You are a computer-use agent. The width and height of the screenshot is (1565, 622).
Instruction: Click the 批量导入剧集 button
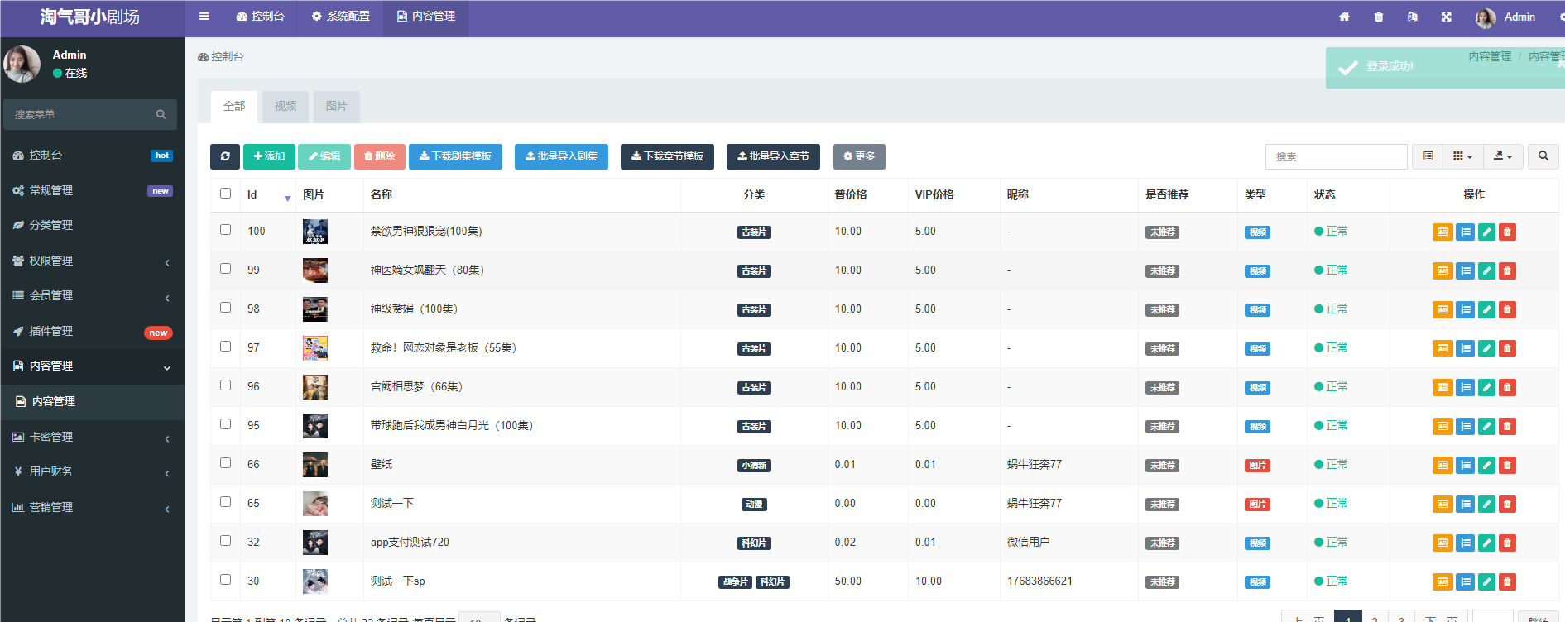pyautogui.click(x=561, y=156)
